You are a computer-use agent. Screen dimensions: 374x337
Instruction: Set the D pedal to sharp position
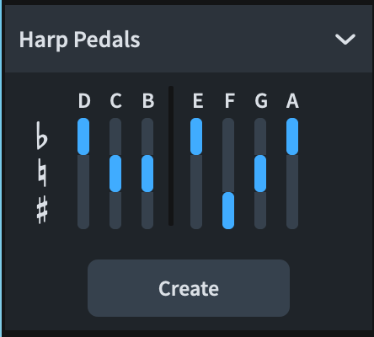(x=83, y=211)
